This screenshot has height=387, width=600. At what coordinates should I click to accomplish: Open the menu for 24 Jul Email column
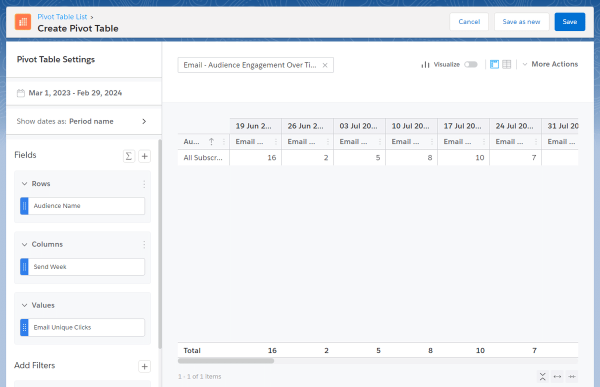point(535,141)
